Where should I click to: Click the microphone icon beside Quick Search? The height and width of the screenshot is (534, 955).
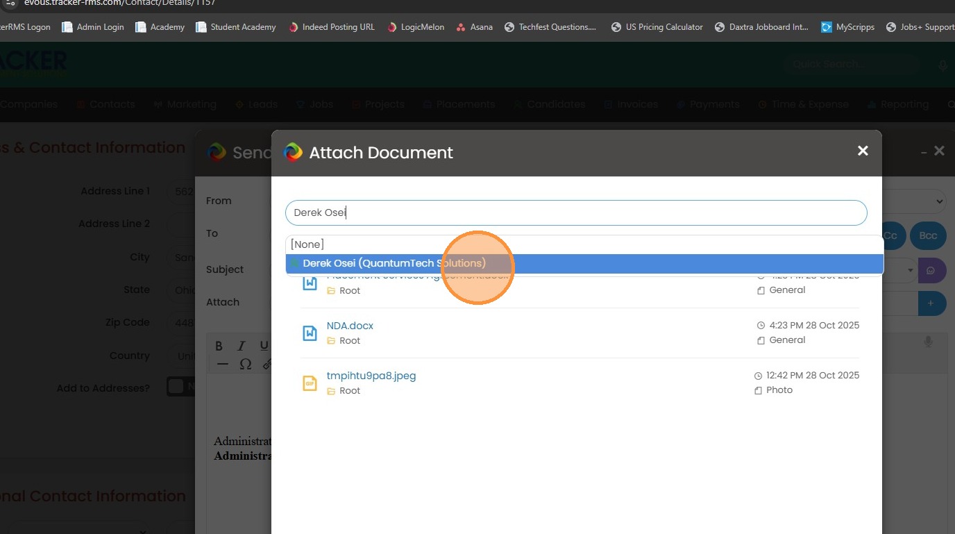pyautogui.click(x=943, y=65)
